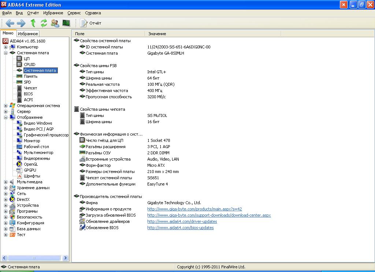This screenshot has height=272, width=375.
Task: Open Рабочий стол in the tree
Action: pyautogui.click(x=36, y=147)
